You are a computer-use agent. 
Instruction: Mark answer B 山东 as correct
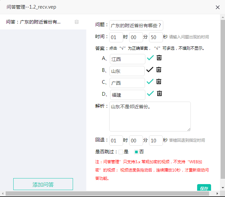pos(150,70)
